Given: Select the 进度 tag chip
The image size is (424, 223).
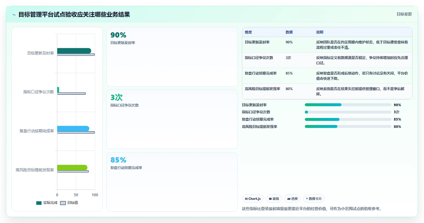Looking at the screenshot, I should pos(292,199).
